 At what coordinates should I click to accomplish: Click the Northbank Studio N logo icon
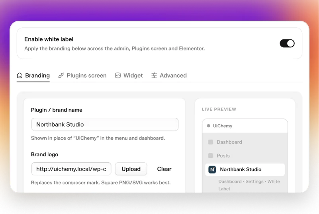212,169
